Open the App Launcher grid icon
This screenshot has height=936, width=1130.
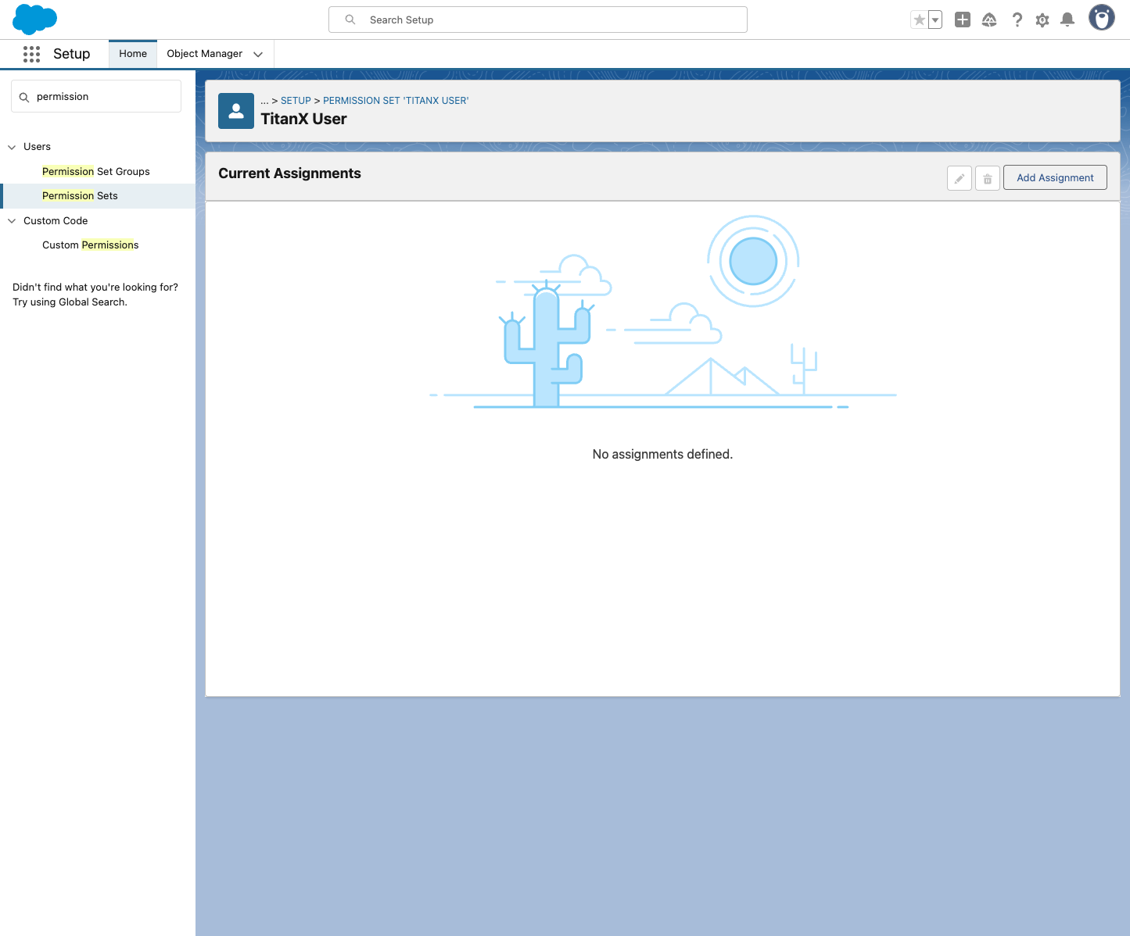(31, 54)
